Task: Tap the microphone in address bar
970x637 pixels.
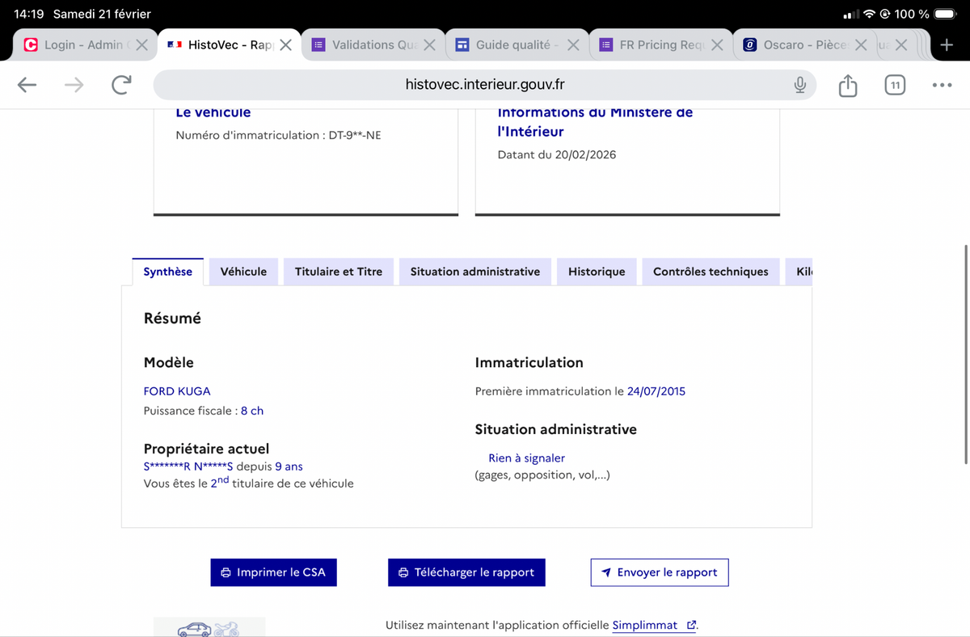Action: pyautogui.click(x=799, y=85)
